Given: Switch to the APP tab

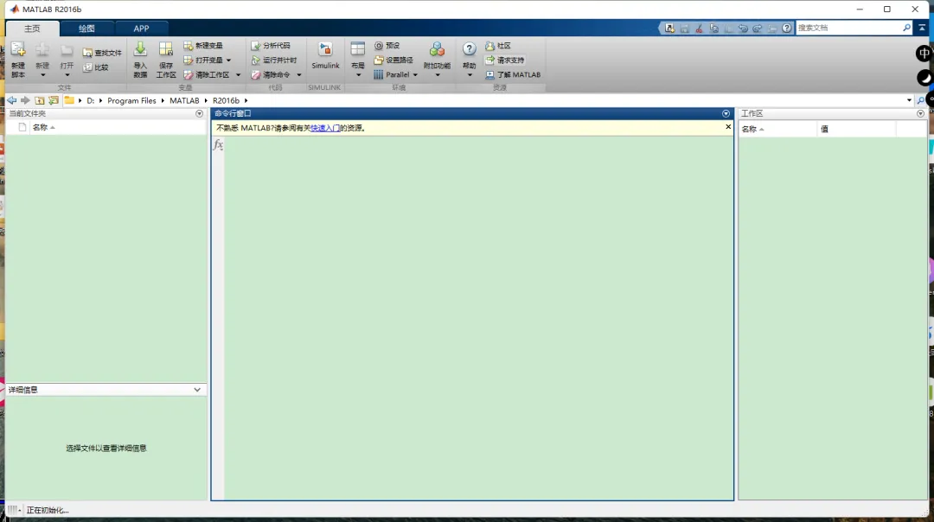Looking at the screenshot, I should [142, 29].
